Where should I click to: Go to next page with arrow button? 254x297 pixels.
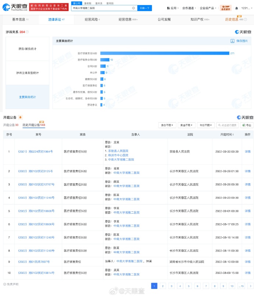(x=250, y=286)
